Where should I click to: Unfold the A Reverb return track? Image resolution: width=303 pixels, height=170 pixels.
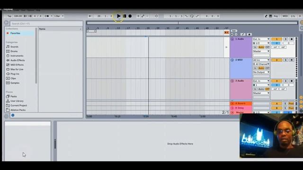[232, 103]
